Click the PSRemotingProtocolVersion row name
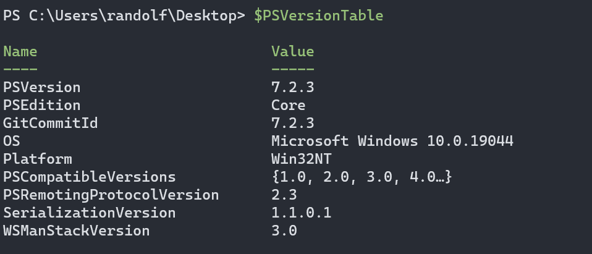The width and height of the screenshot is (592, 254). (111, 195)
